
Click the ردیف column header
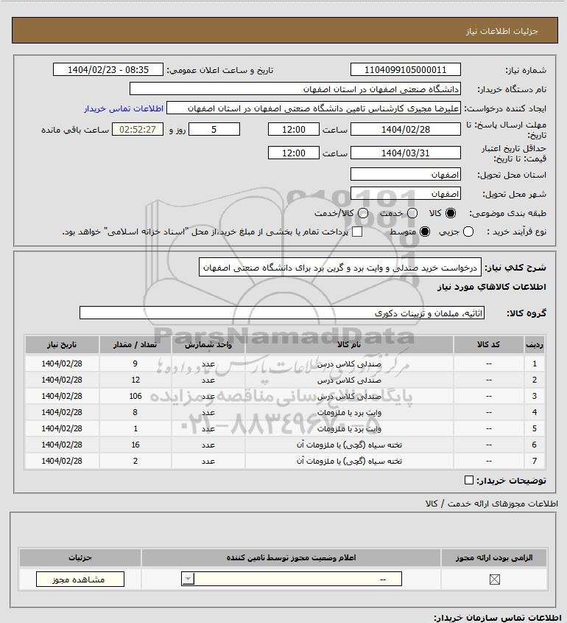coord(535,344)
